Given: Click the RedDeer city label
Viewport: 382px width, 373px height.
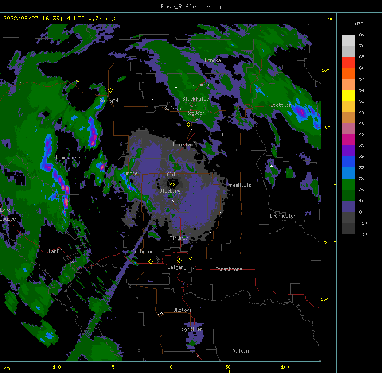Looking at the screenshot, I should click(195, 113).
